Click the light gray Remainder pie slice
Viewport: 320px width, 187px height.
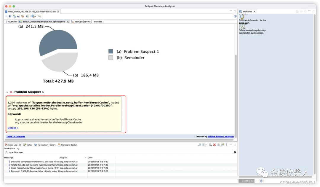(x=61, y=62)
